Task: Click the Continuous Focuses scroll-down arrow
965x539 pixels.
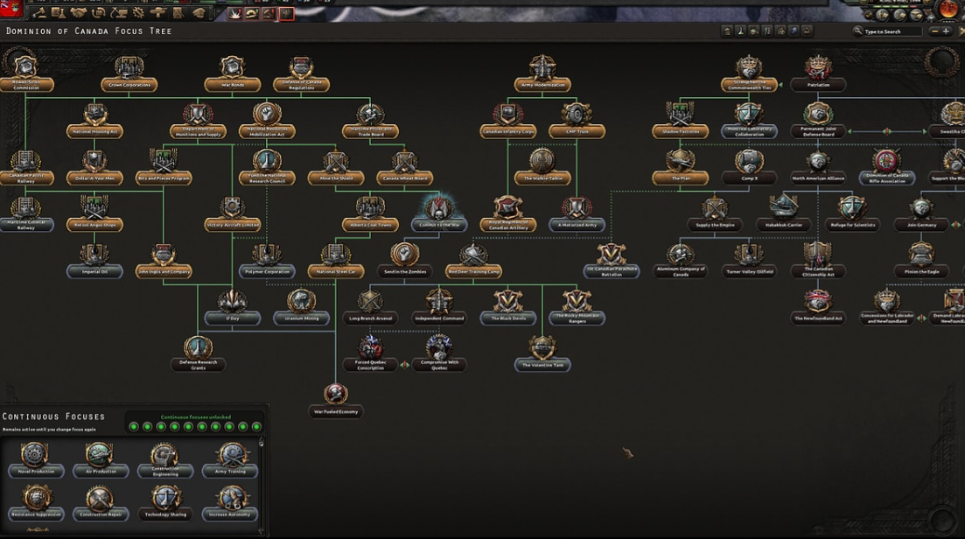Action: pyautogui.click(x=262, y=532)
